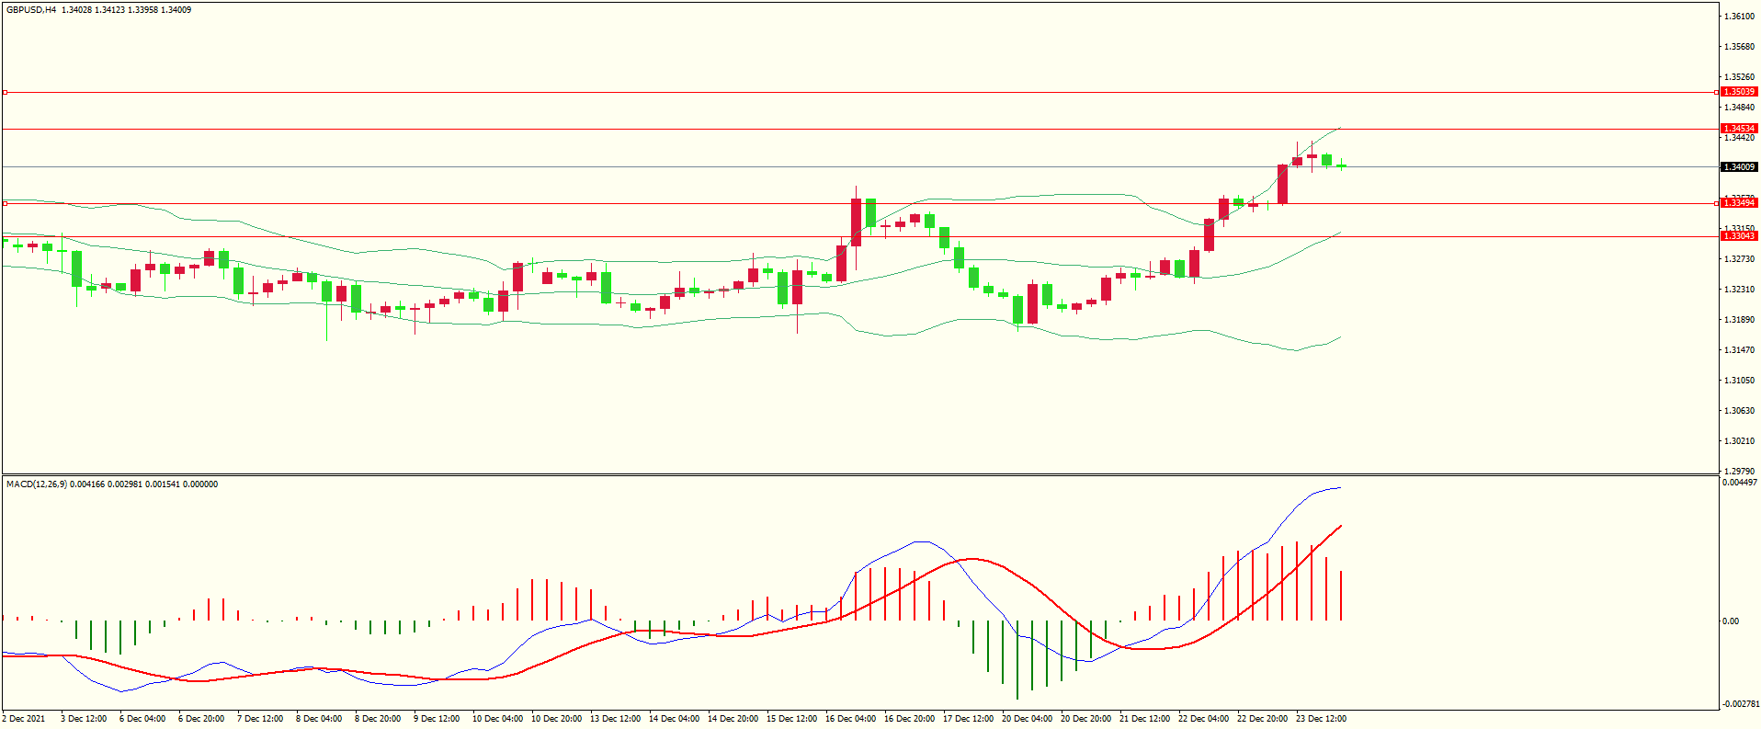Click the 1.35680 price scale label
The width and height of the screenshot is (1761, 729).
1739,47
